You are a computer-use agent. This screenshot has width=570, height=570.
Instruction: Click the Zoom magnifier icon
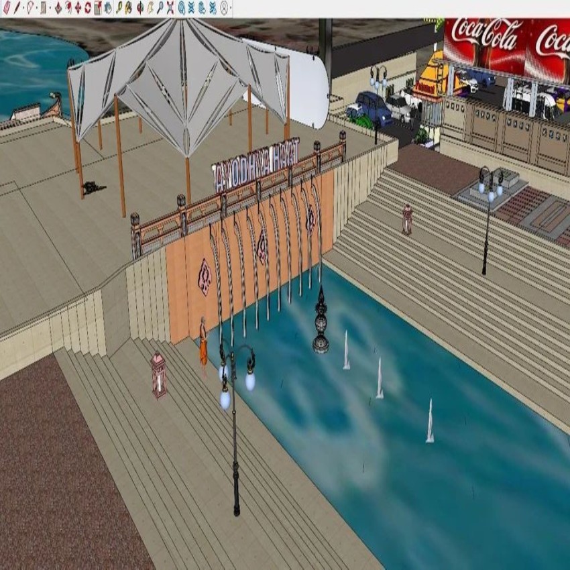pos(161,7)
